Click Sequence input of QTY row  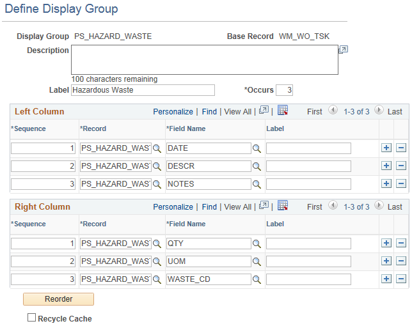[x=43, y=244]
